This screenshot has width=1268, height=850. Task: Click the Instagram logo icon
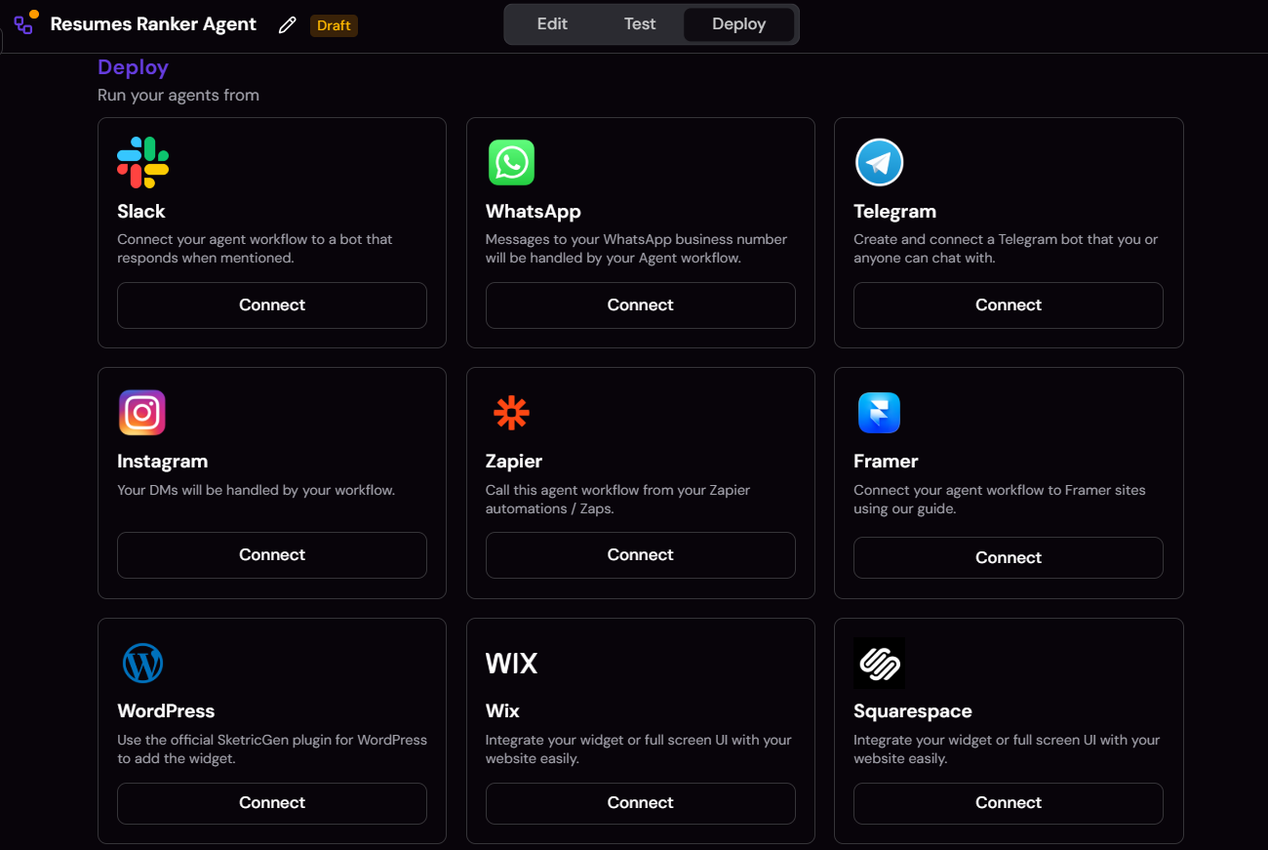pos(142,413)
